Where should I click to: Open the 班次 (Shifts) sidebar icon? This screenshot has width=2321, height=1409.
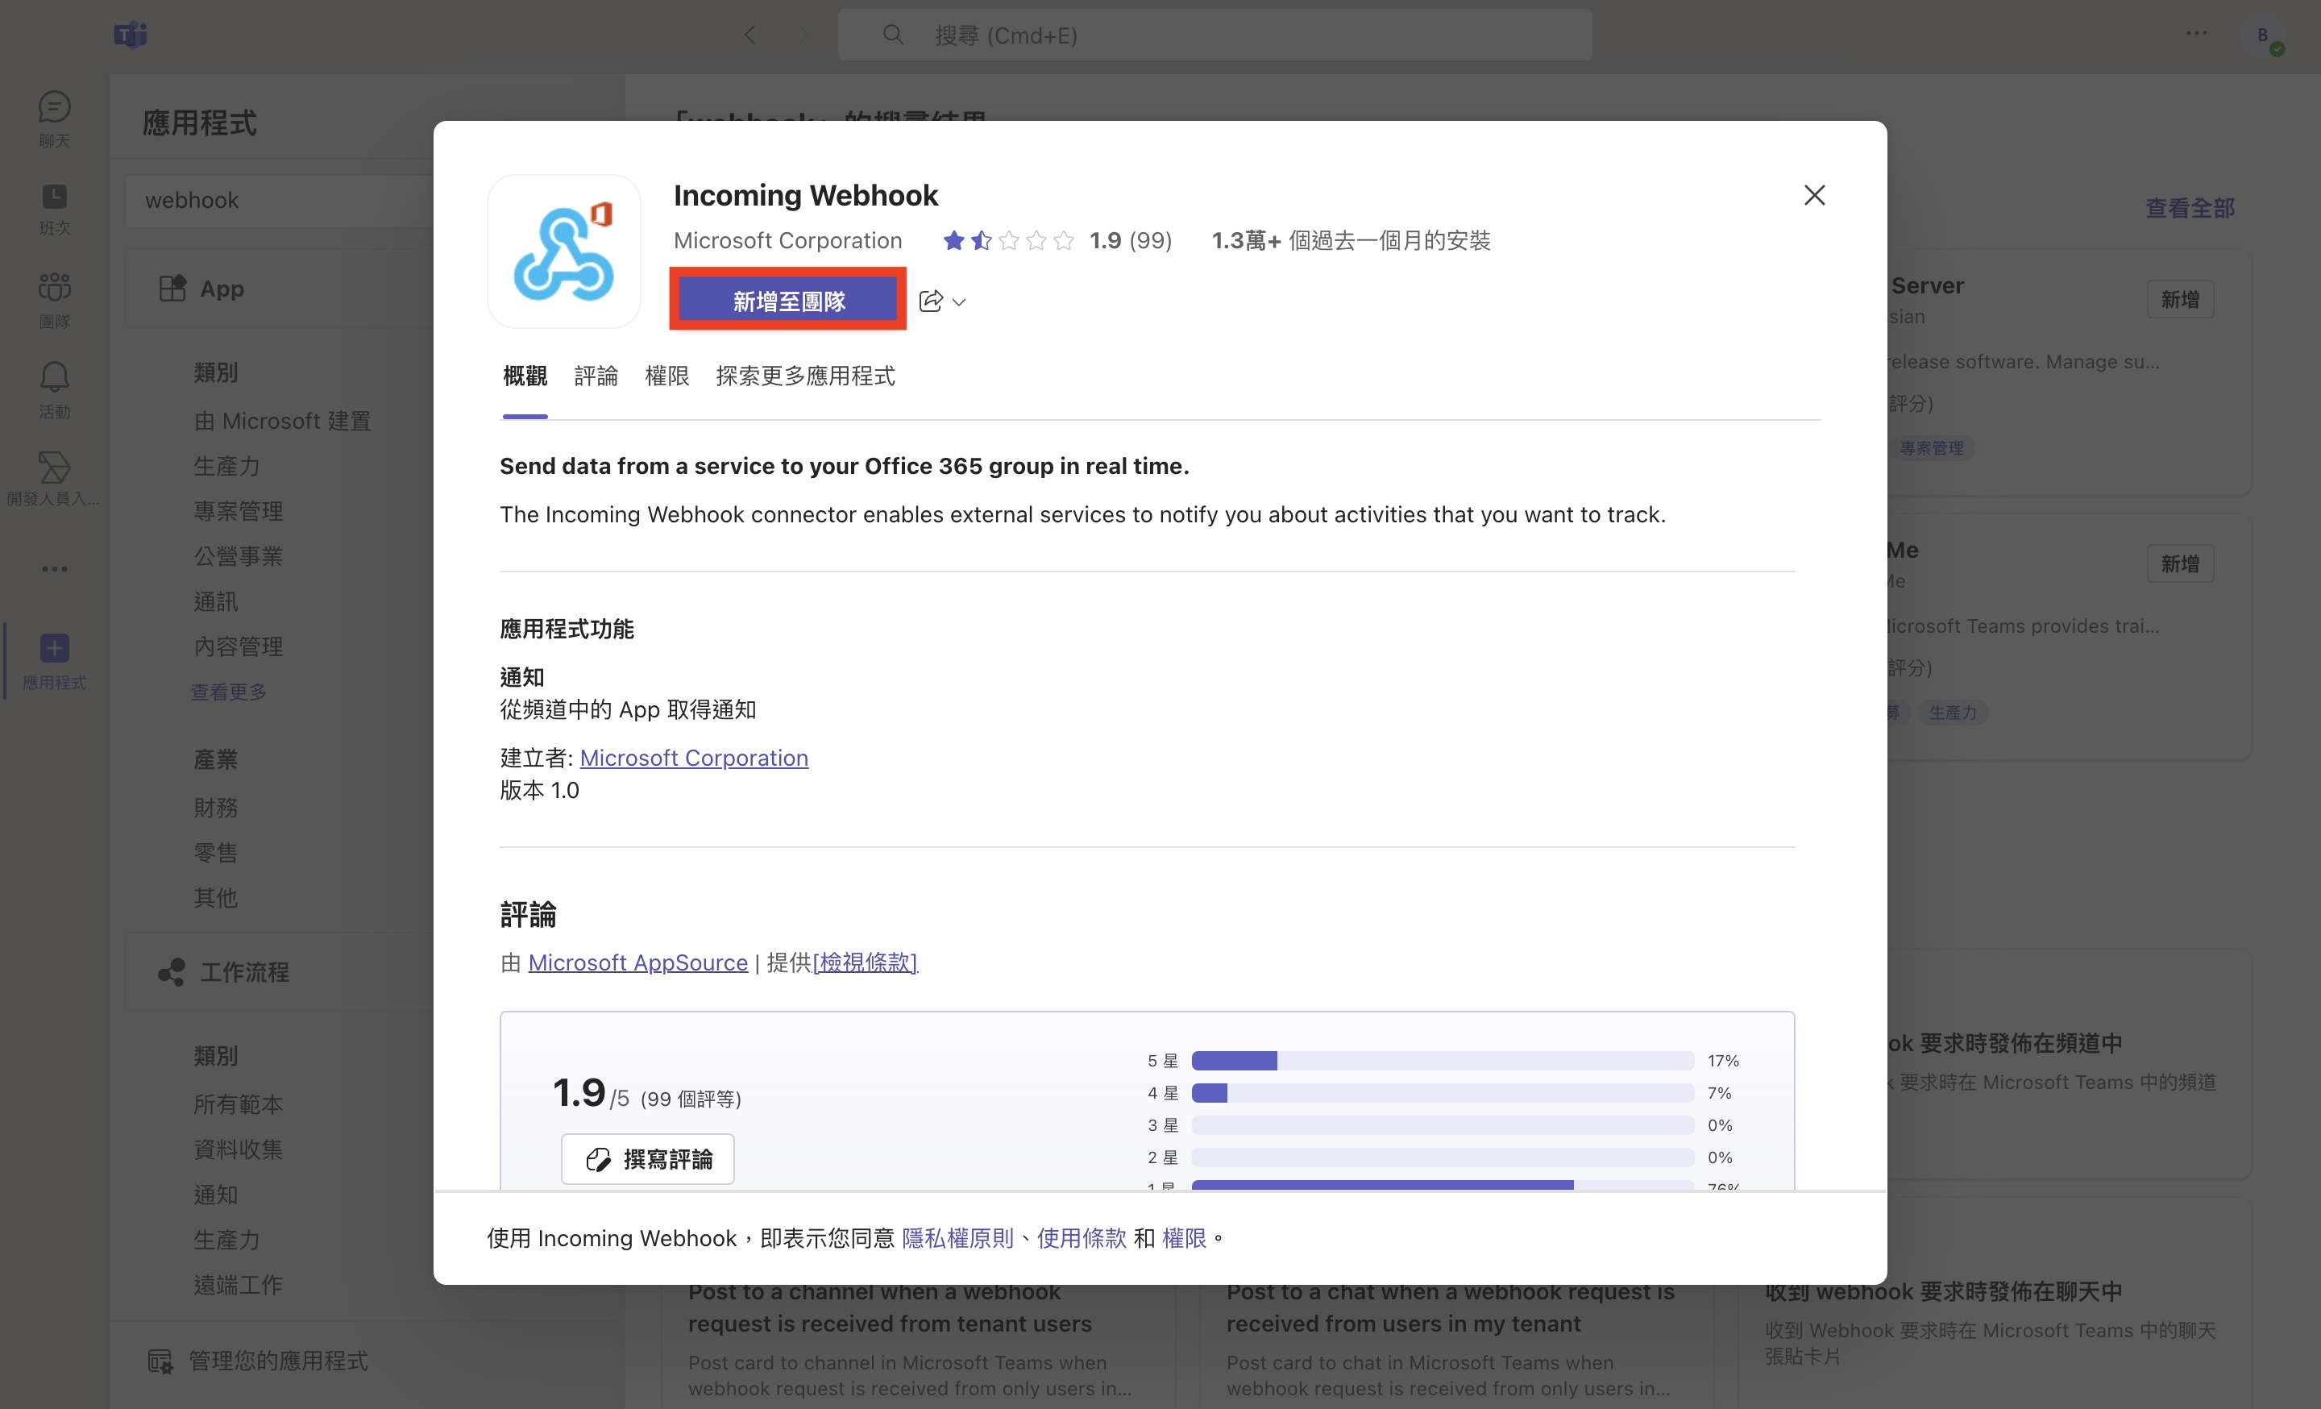54,209
